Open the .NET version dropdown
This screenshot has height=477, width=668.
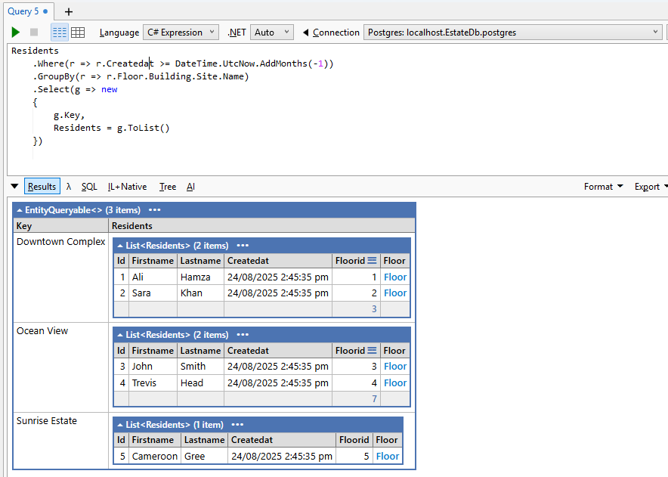(274, 32)
